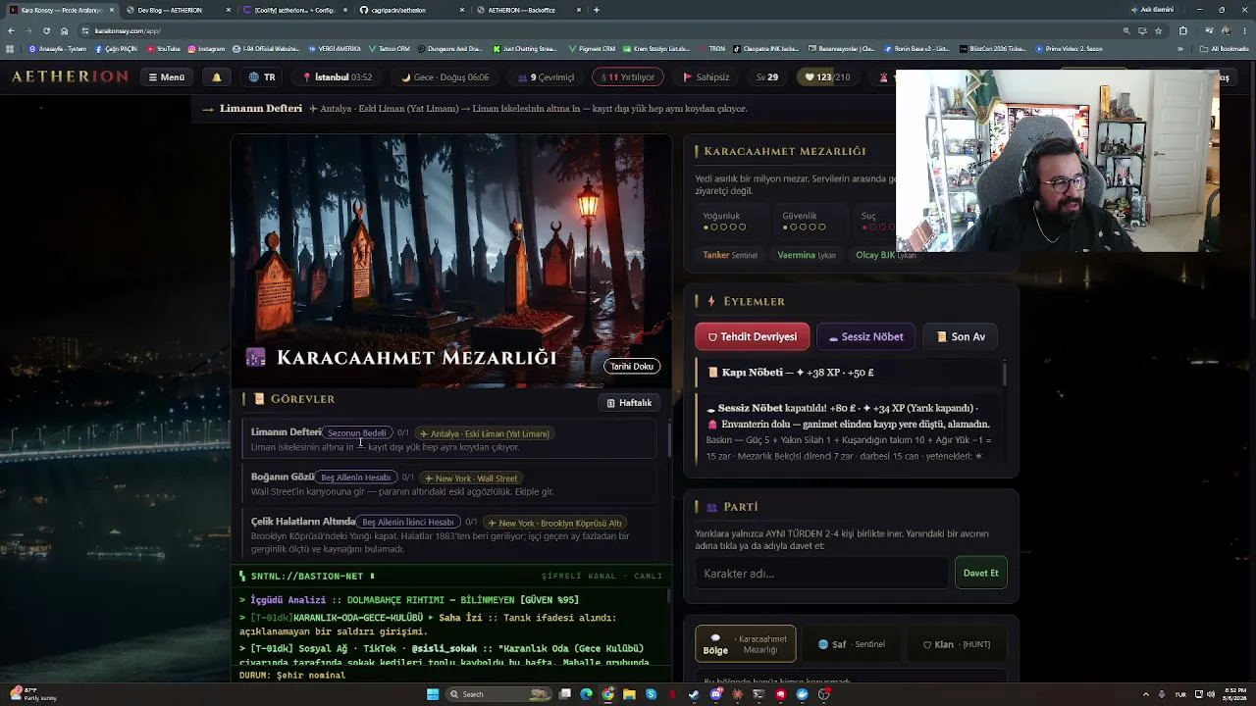Viewport: 1256px width, 706px height.
Task: Open Steam from the taskbar
Action: tap(694, 694)
